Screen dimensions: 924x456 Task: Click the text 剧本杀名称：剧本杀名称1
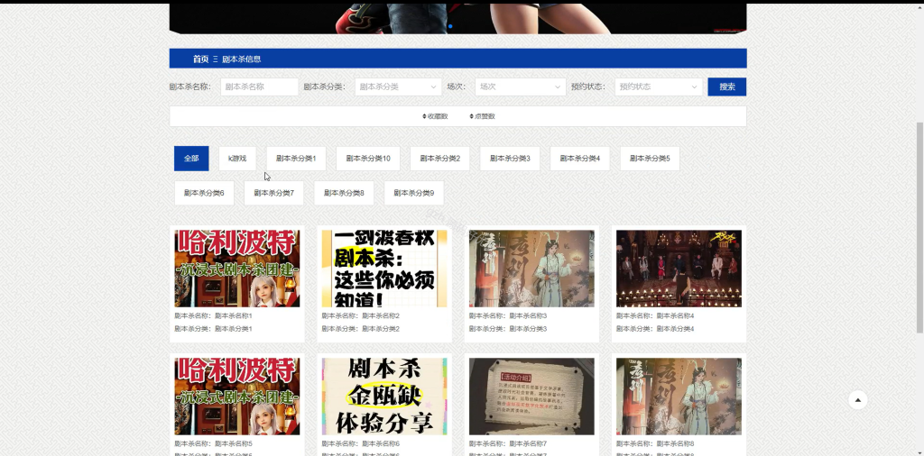[213, 316]
